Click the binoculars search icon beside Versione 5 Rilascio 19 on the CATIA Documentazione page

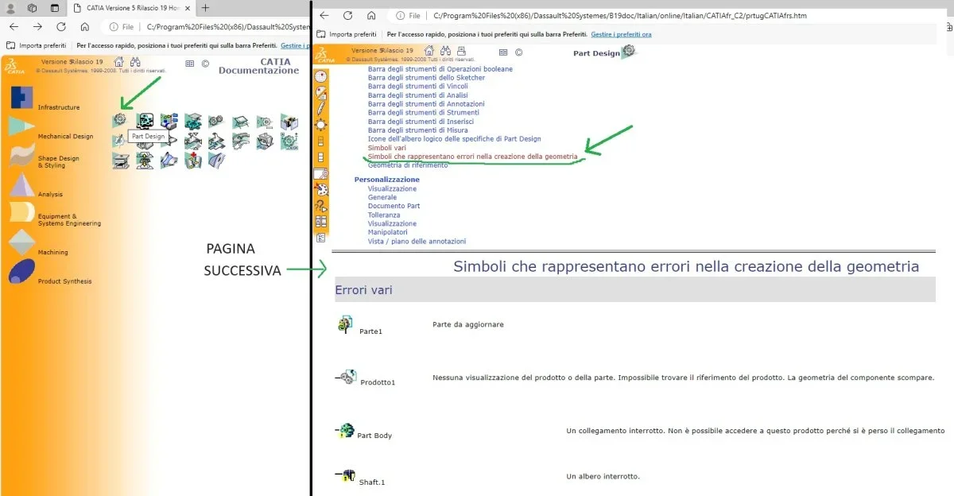[135, 62]
